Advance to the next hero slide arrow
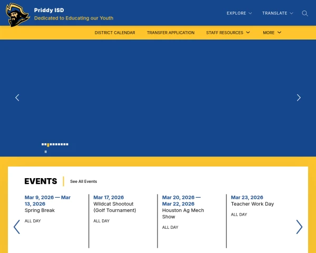This screenshot has height=253, width=316. click(x=299, y=98)
